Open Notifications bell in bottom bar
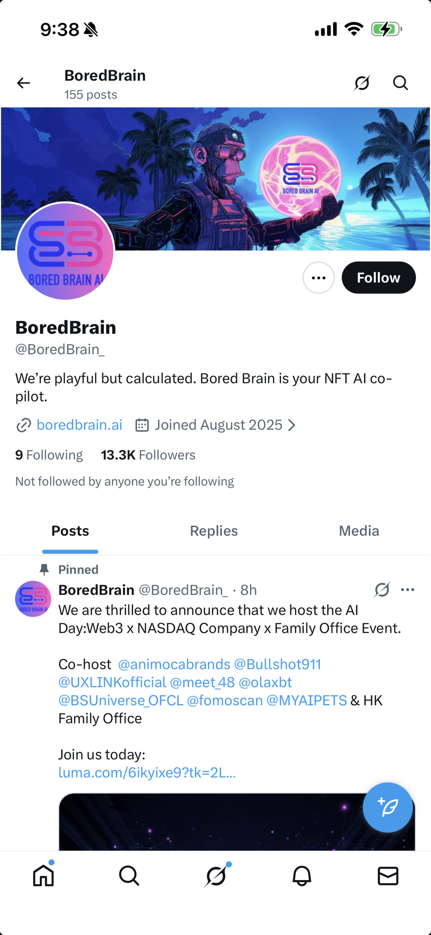Screen dimensions: 431x935 pyautogui.click(x=302, y=876)
